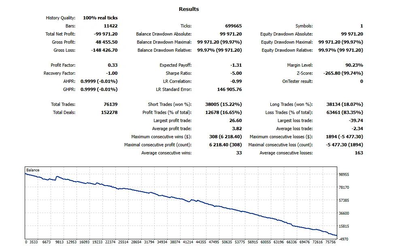
Task: Click the Results heading
Action: [x=189, y=9]
